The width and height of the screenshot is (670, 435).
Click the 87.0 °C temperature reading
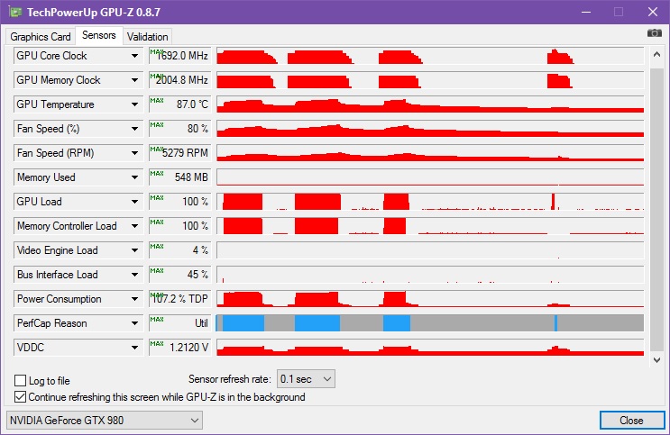[x=180, y=104]
